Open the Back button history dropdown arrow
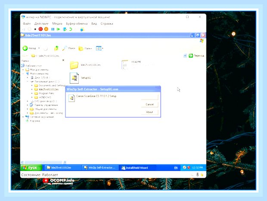267x201 pixels. tap(39, 49)
